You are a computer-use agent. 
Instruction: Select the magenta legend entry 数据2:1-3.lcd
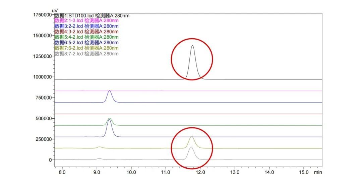86,20
